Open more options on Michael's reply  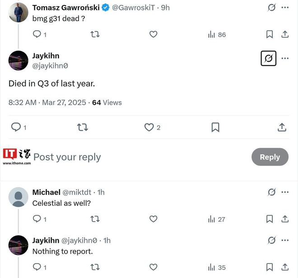click(x=285, y=192)
